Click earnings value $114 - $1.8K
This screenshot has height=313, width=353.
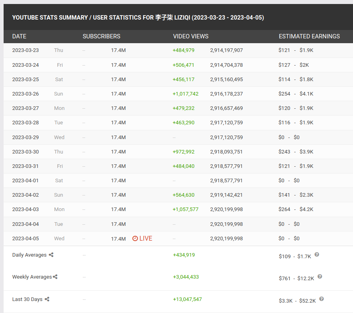pos(296,80)
